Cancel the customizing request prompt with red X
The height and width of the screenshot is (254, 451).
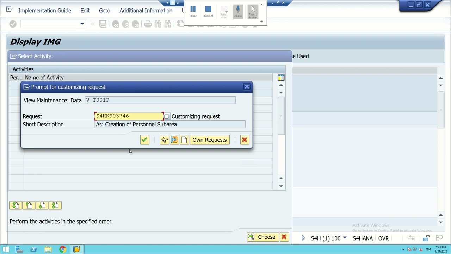[245, 140]
